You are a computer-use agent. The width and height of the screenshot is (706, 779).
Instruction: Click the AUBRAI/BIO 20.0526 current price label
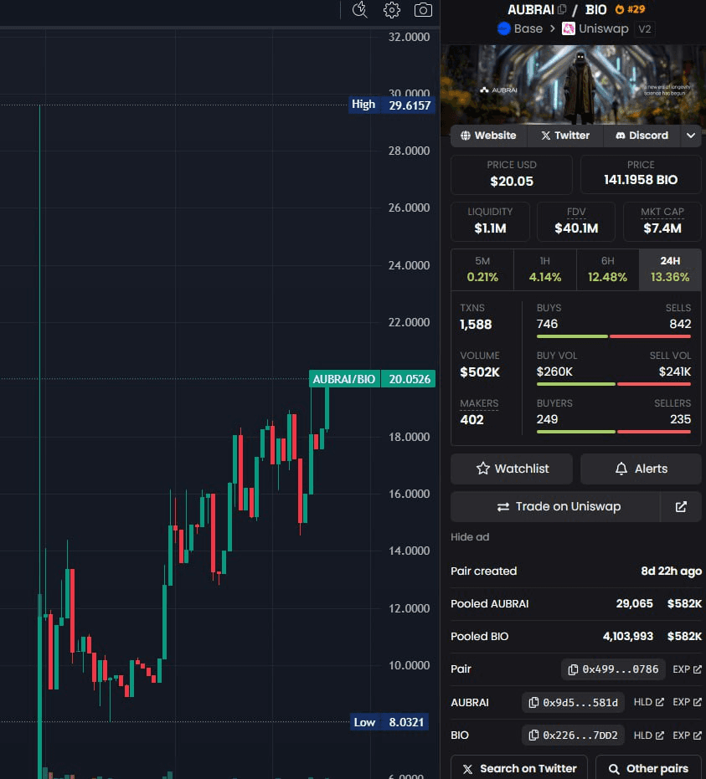372,379
